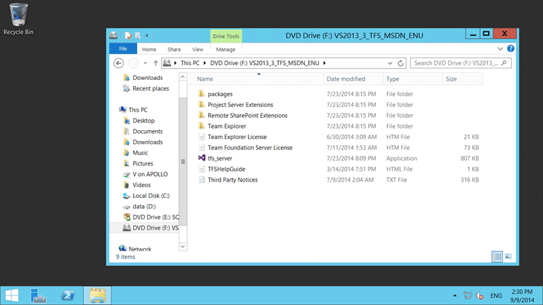Click the navigation pane scroll down arrow
The height and width of the screenshot is (305, 543).
pyautogui.click(x=183, y=247)
